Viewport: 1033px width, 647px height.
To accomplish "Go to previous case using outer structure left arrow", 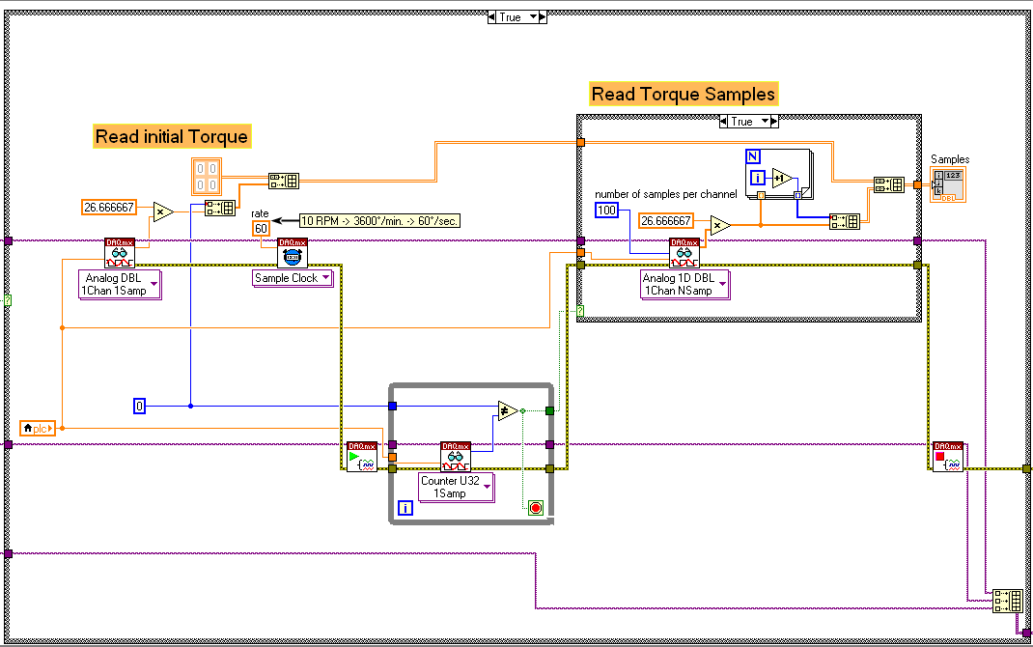I will [x=492, y=17].
